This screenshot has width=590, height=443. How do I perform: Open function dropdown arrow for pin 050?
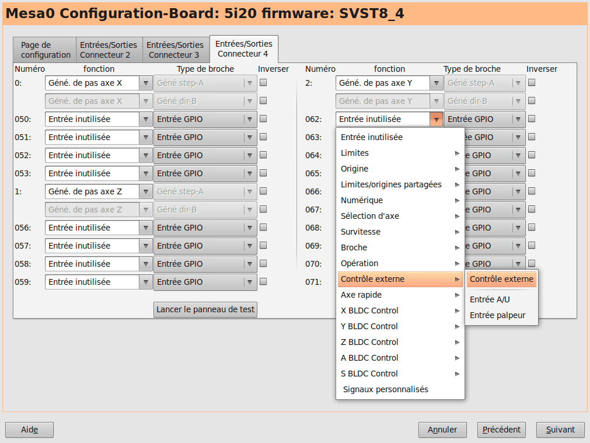[145, 119]
